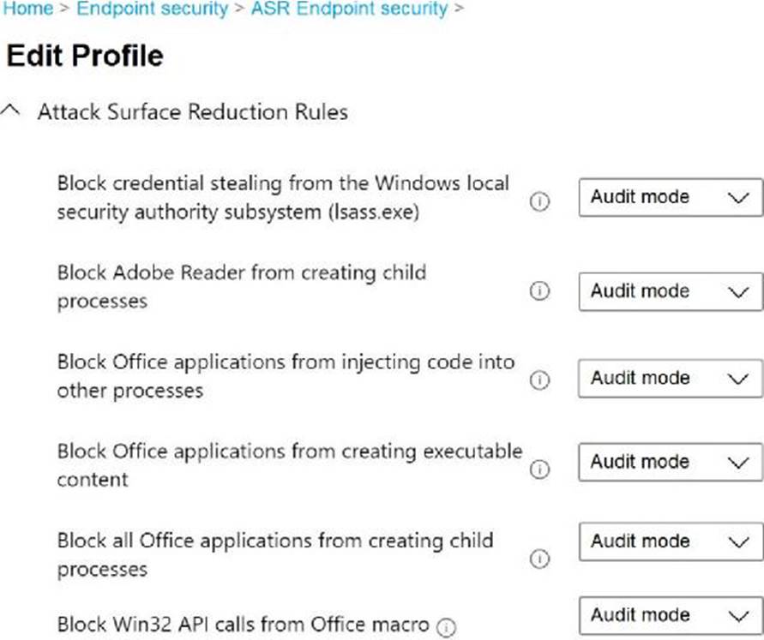Viewport: 764px width, 640px height.
Task: Open mode dropdown for lsass.exe credential stealing rule
Action: click(671, 197)
